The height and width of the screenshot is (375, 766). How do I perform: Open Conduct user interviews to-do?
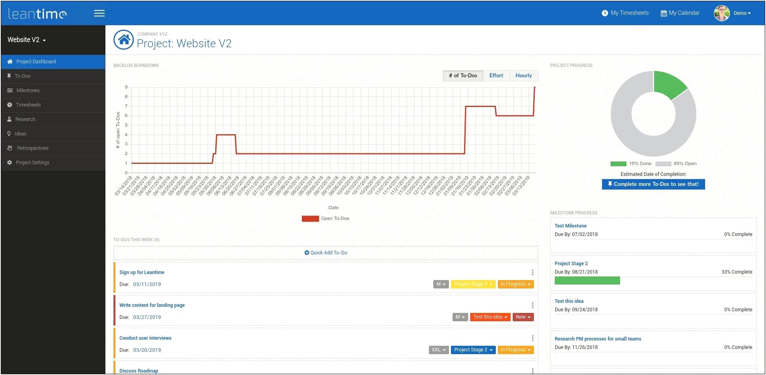146,338
